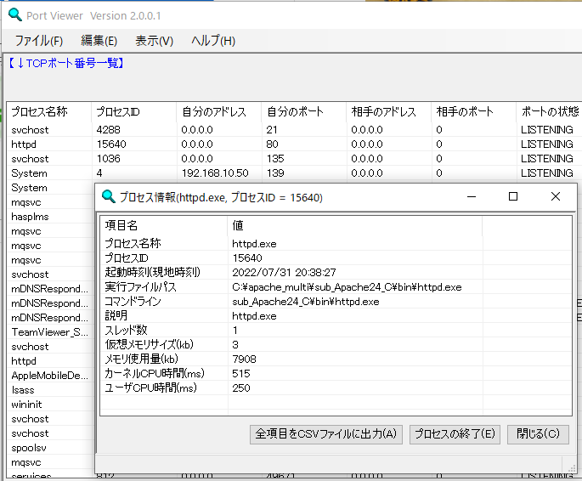The width and height of the screenshot is (582, 481).
Task: Click the スレッド数 row label
Action: [126, 330]
